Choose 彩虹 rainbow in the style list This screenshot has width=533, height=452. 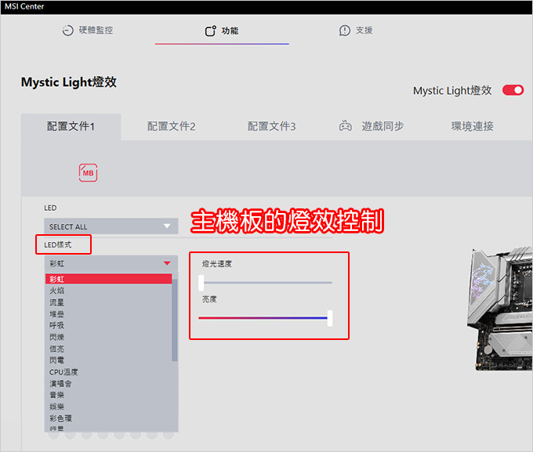click(x=108, y=279)
